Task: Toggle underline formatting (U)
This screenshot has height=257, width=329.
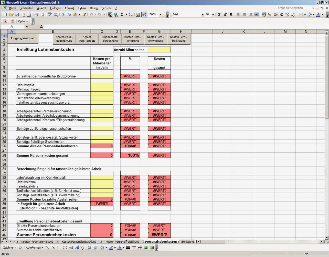Action: [231, 15]
